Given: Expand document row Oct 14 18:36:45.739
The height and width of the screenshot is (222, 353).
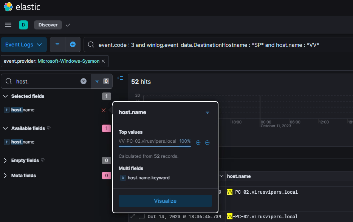Looking at the screenshot, I should [133, 216].
